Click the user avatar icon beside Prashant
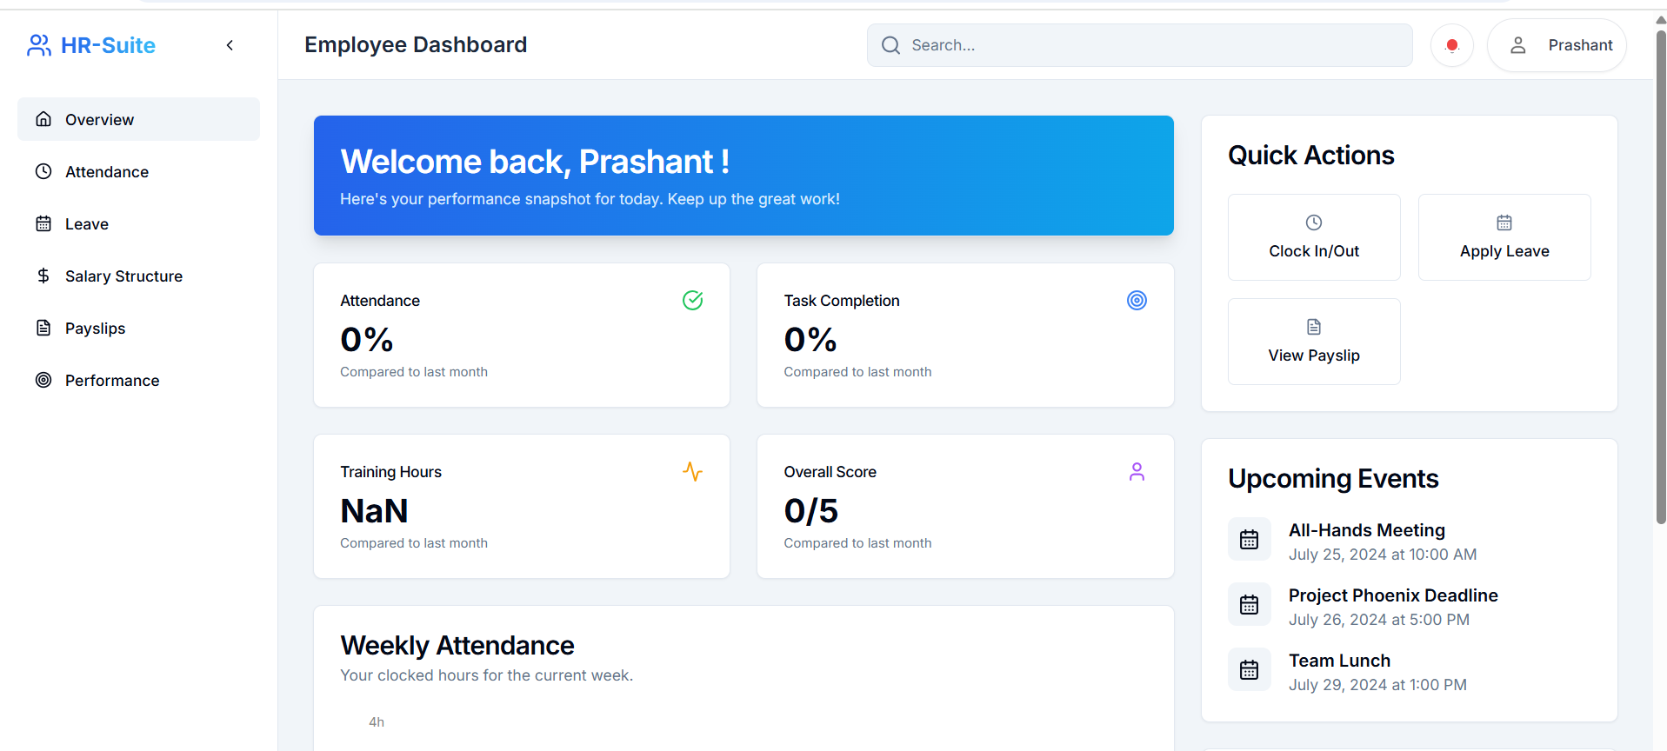The image size is (1667, 751). pyautogui.click(x=1517, y=45)
